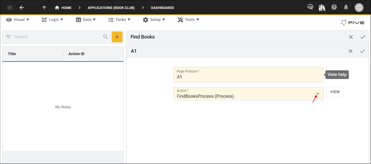Click the VIEW button beside Action

point(335,92)
